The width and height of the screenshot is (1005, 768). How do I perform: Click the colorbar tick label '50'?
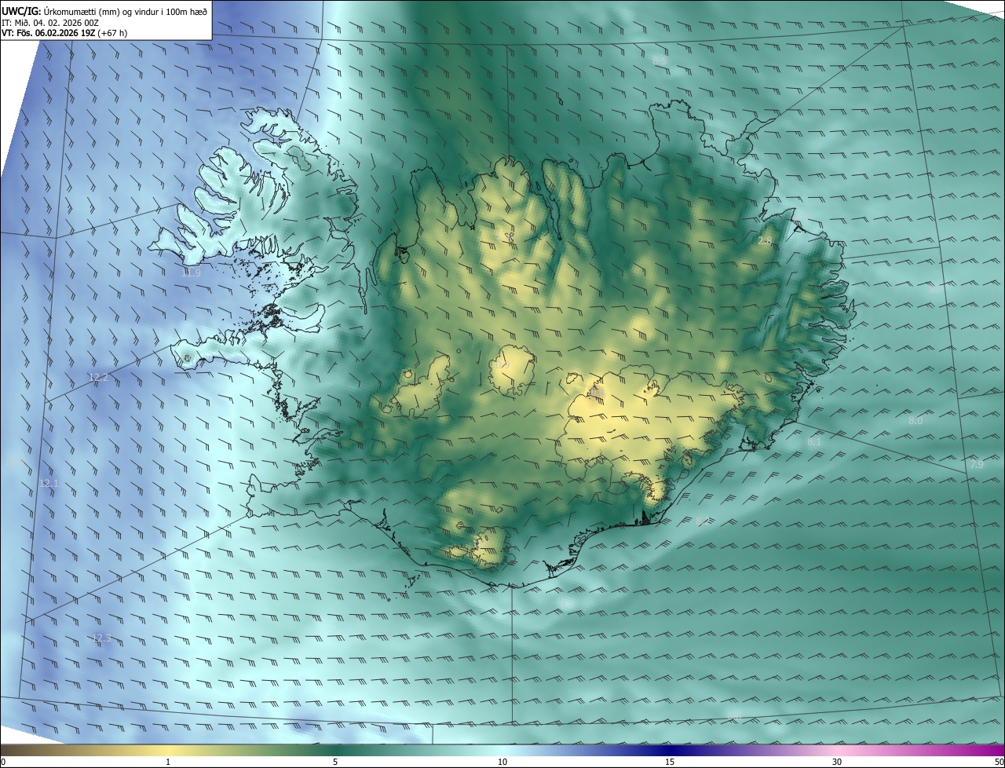tap(999, 762)
